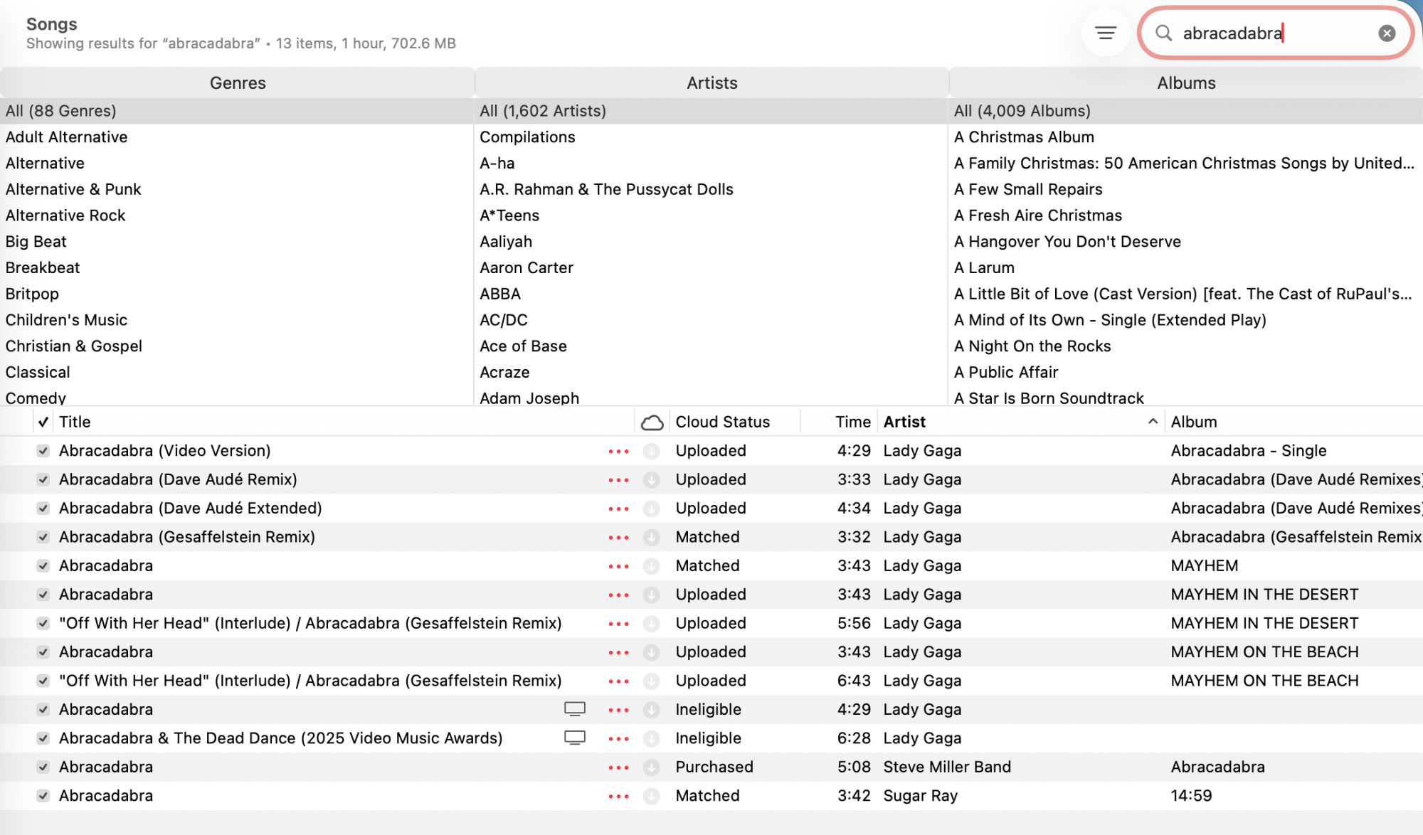Click the checkmark column header
Screen dimensions: 1423x835
pos(43,422)
